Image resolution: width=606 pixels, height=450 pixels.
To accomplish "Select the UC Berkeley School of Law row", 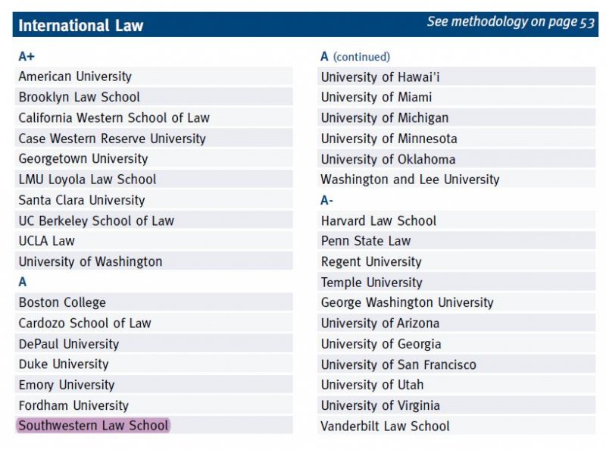I will 96,220.
